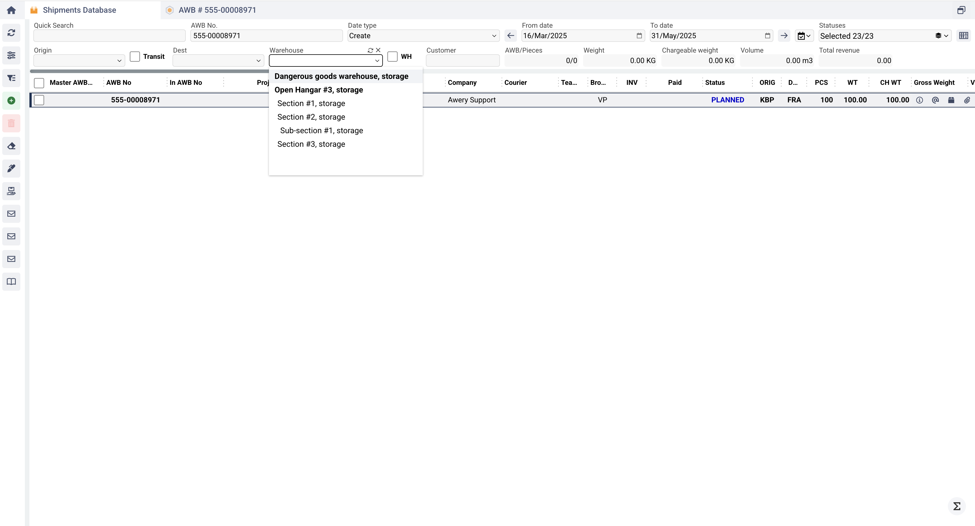Check the 555-00008971 row checkbox
The width and height of the screenshot is (975, 526).
[39, 100]
